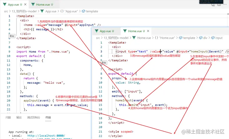Click the 'this.$emit("input", event);' line
This screenshot has height=139, width=229.
(x=143, y=105)
